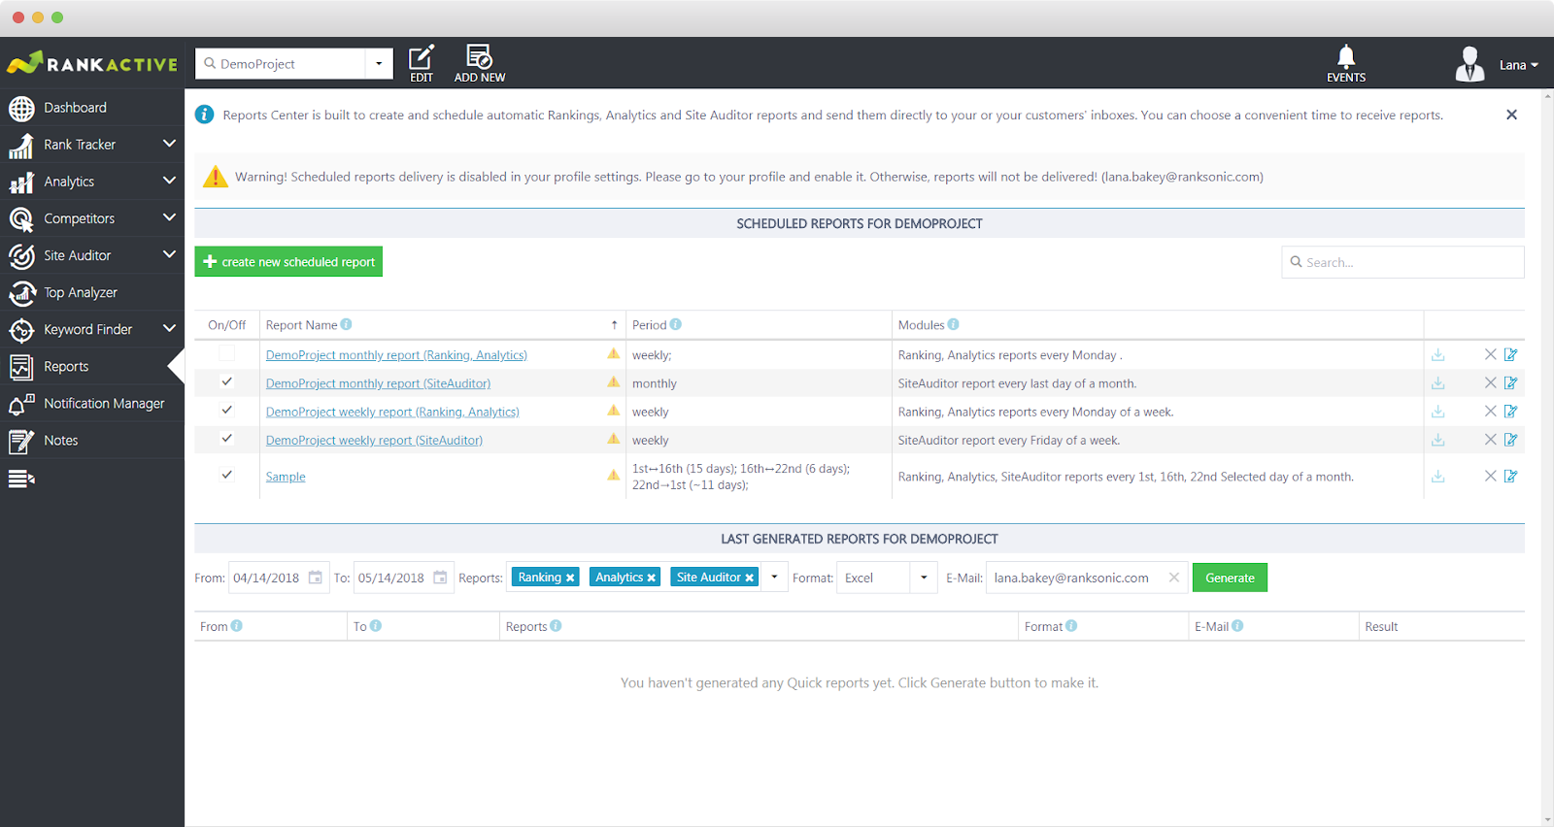
Task: Expand the Analytics sidebar menu
Action: tap(169, 181)
